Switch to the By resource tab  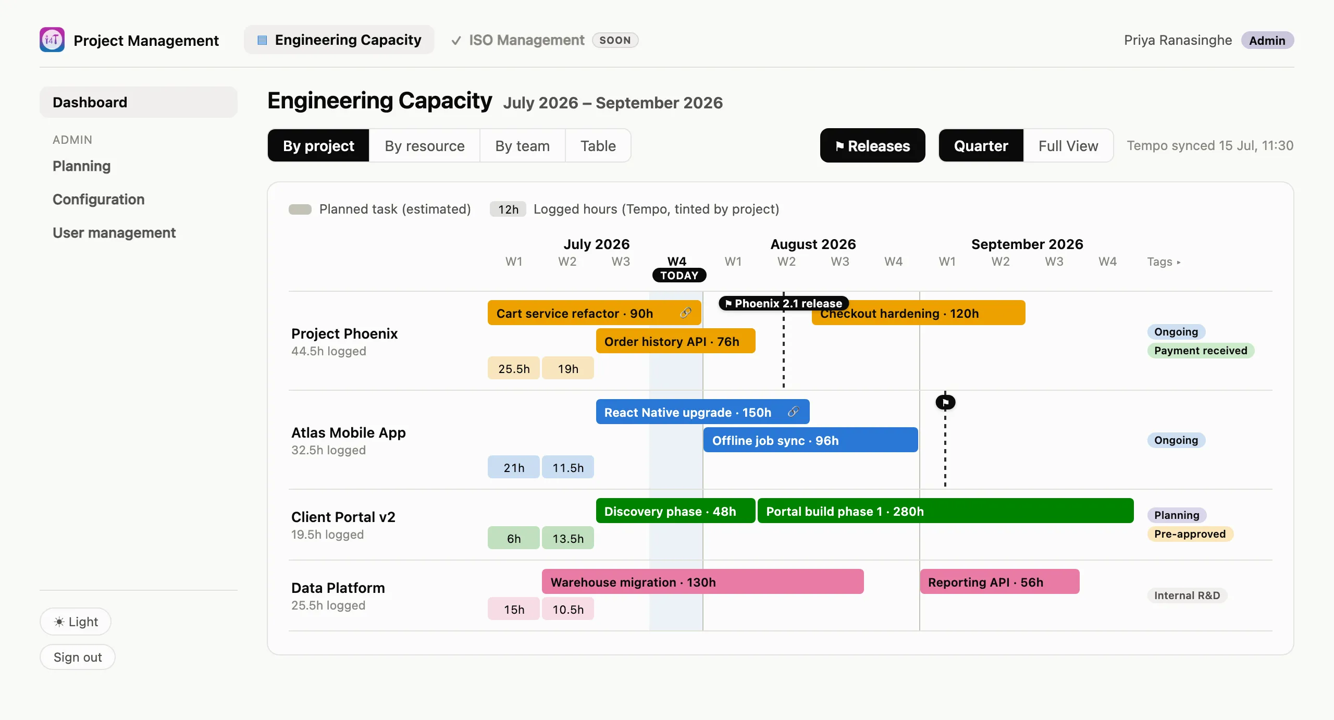pyautogui.click(x=424, y=145)
